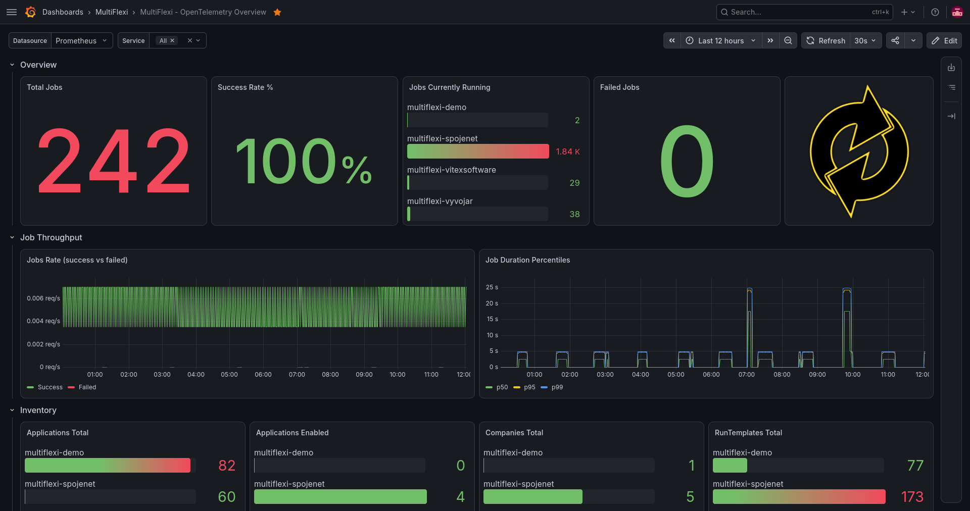Clear the Service selector values
This screenshot has height=511, width=970.
coord(190,40)
